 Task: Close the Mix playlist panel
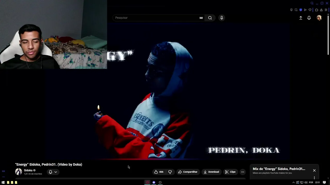coord(314,170)
